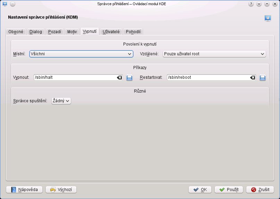This screenshot has width=280, height=199.
Task: Select the Vypnutí tab
Action: coord(90,31)
